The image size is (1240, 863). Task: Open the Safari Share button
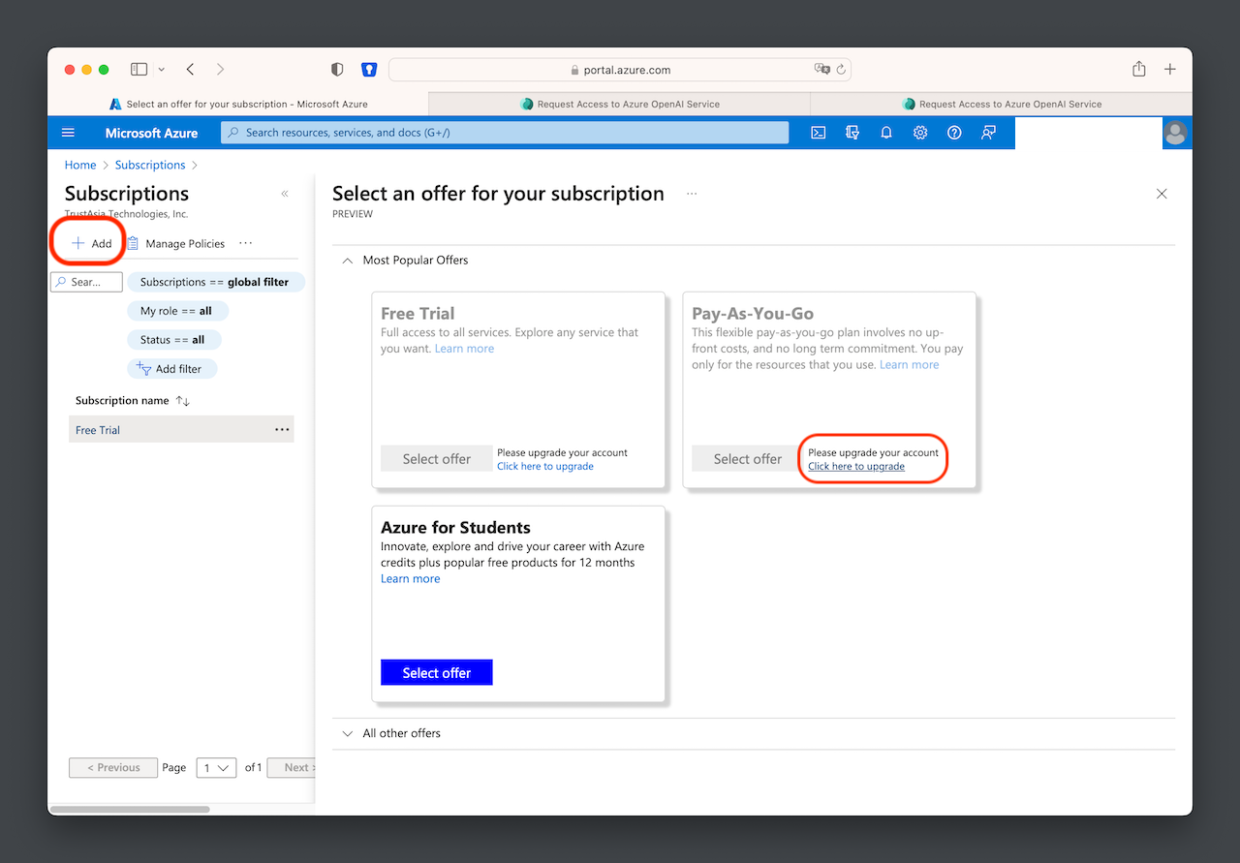1139,69
